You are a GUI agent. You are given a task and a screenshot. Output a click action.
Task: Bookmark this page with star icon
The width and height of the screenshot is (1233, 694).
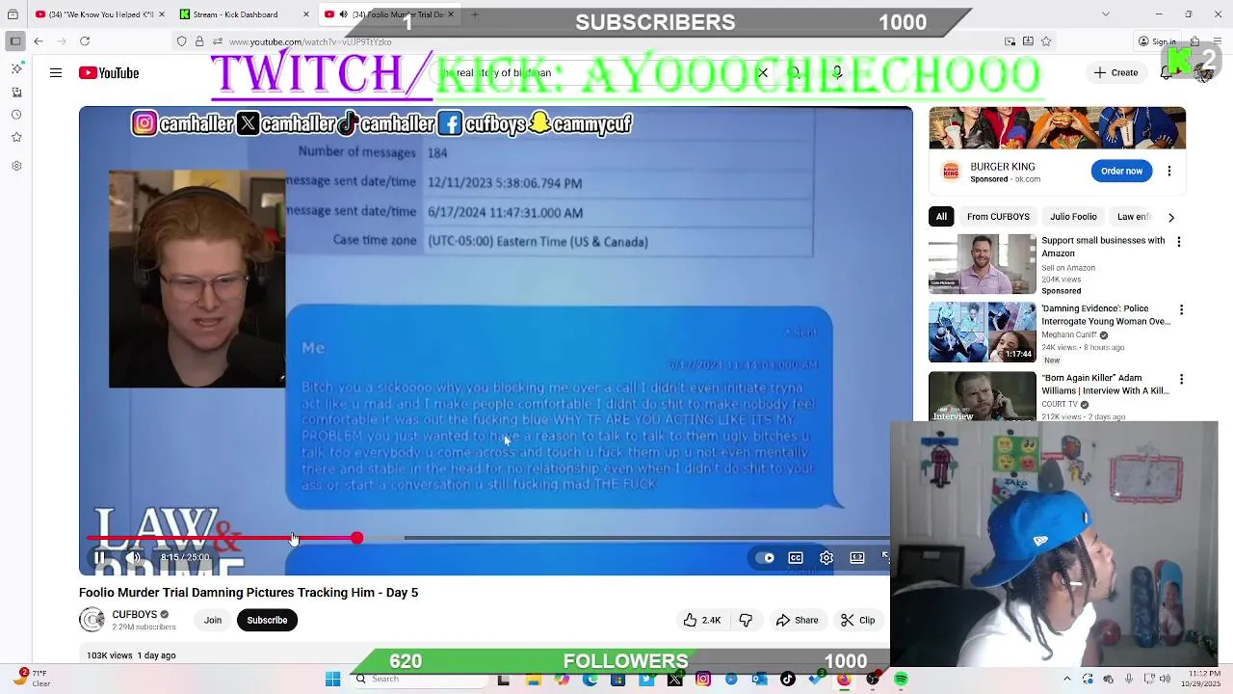coord(1046,41)
